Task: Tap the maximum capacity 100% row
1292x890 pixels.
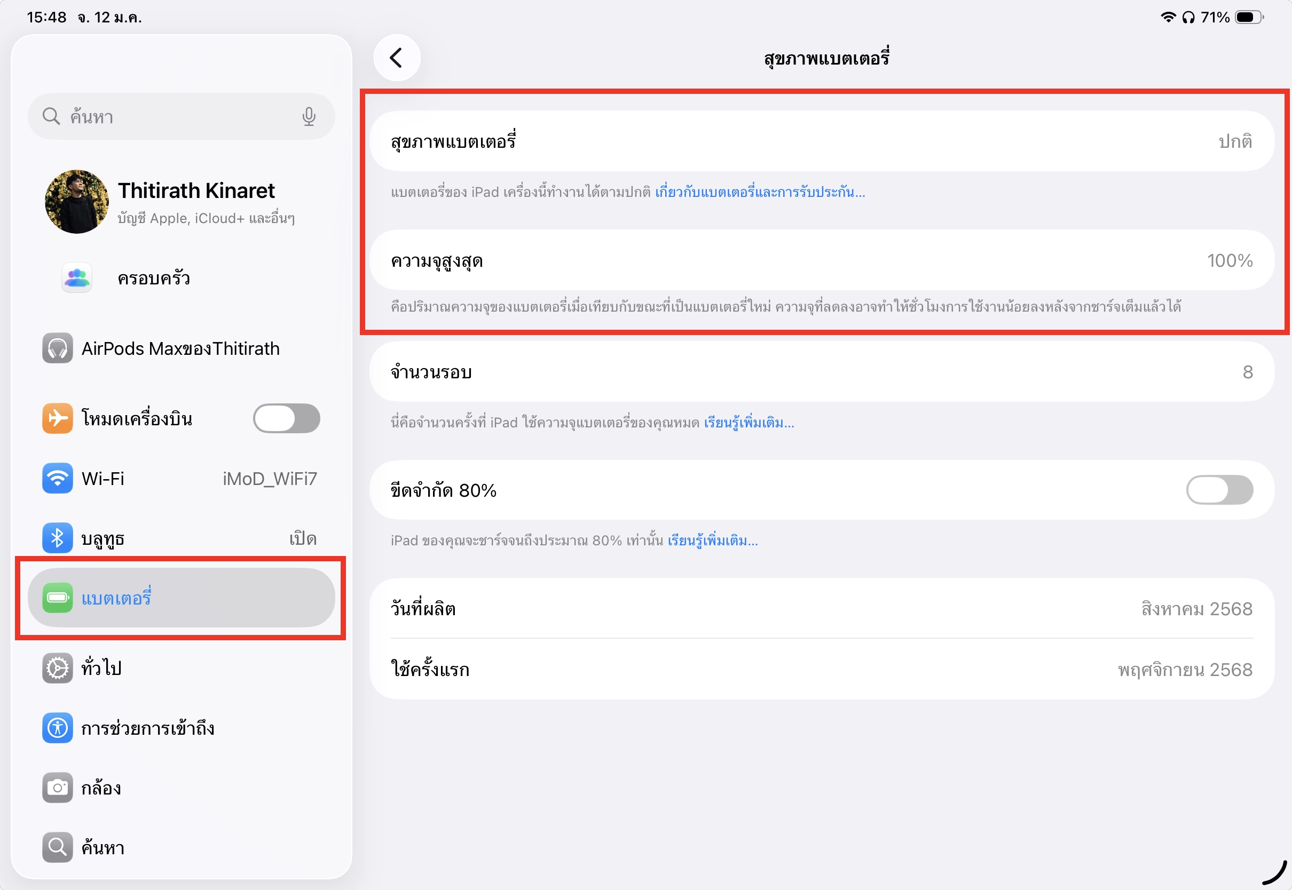Action: (x=821, y=260)
